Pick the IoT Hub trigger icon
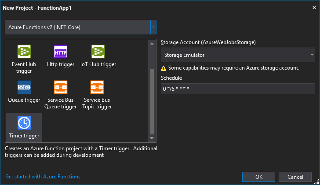Screen dimensions: 320x185 98,52
